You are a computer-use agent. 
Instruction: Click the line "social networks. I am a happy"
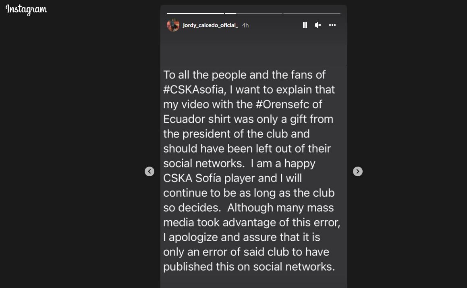(239, 163)
